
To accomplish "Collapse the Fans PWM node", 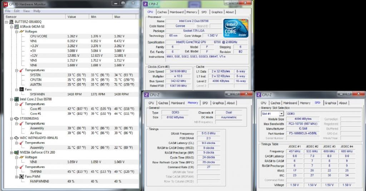I will [x=16, y=177].
